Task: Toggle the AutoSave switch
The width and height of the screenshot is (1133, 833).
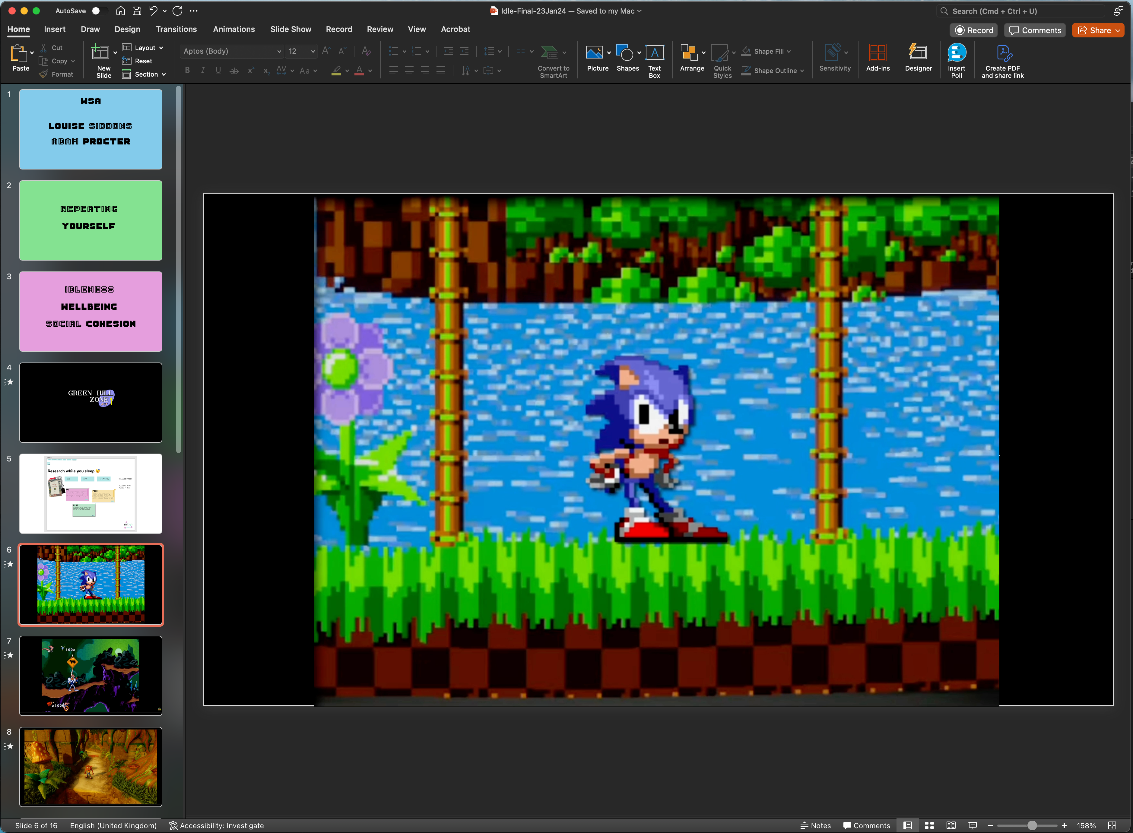Action: [99, 11]
